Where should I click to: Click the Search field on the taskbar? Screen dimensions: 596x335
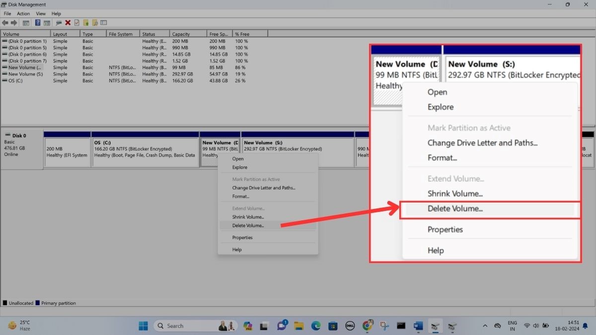(x=196, y=326)
